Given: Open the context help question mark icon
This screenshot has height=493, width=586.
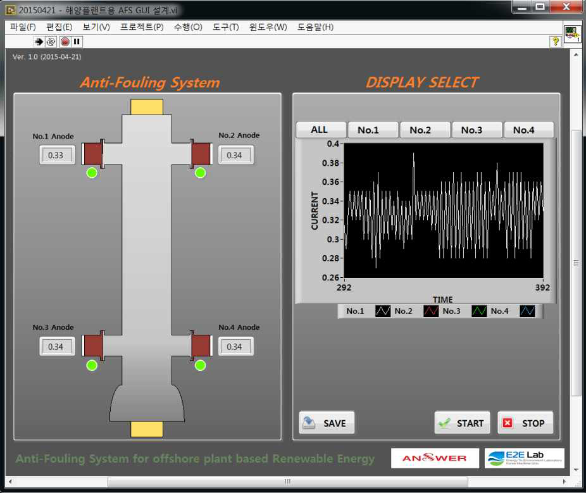Looking at the screenshot, I should (x=556, y=42).
